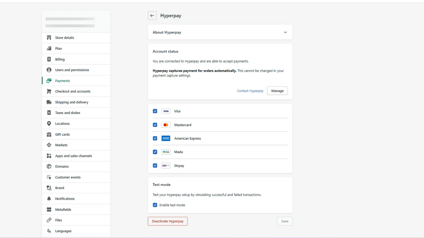The image size is (424, 238).
Task: Open Domains settings
Action: pyautogui.click(x=76, y=167)
